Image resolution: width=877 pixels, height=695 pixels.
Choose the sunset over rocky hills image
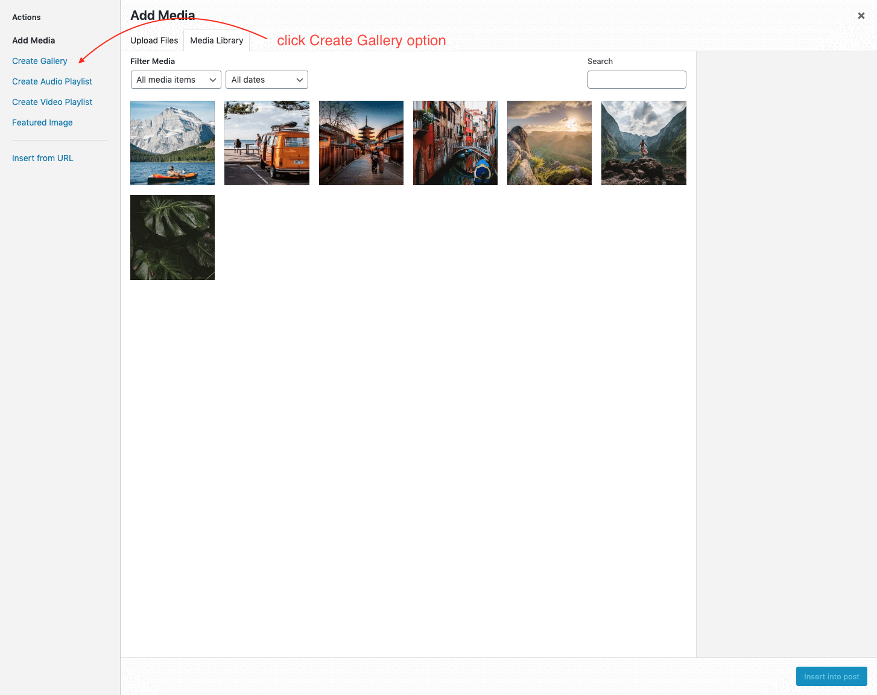(549, 143)
